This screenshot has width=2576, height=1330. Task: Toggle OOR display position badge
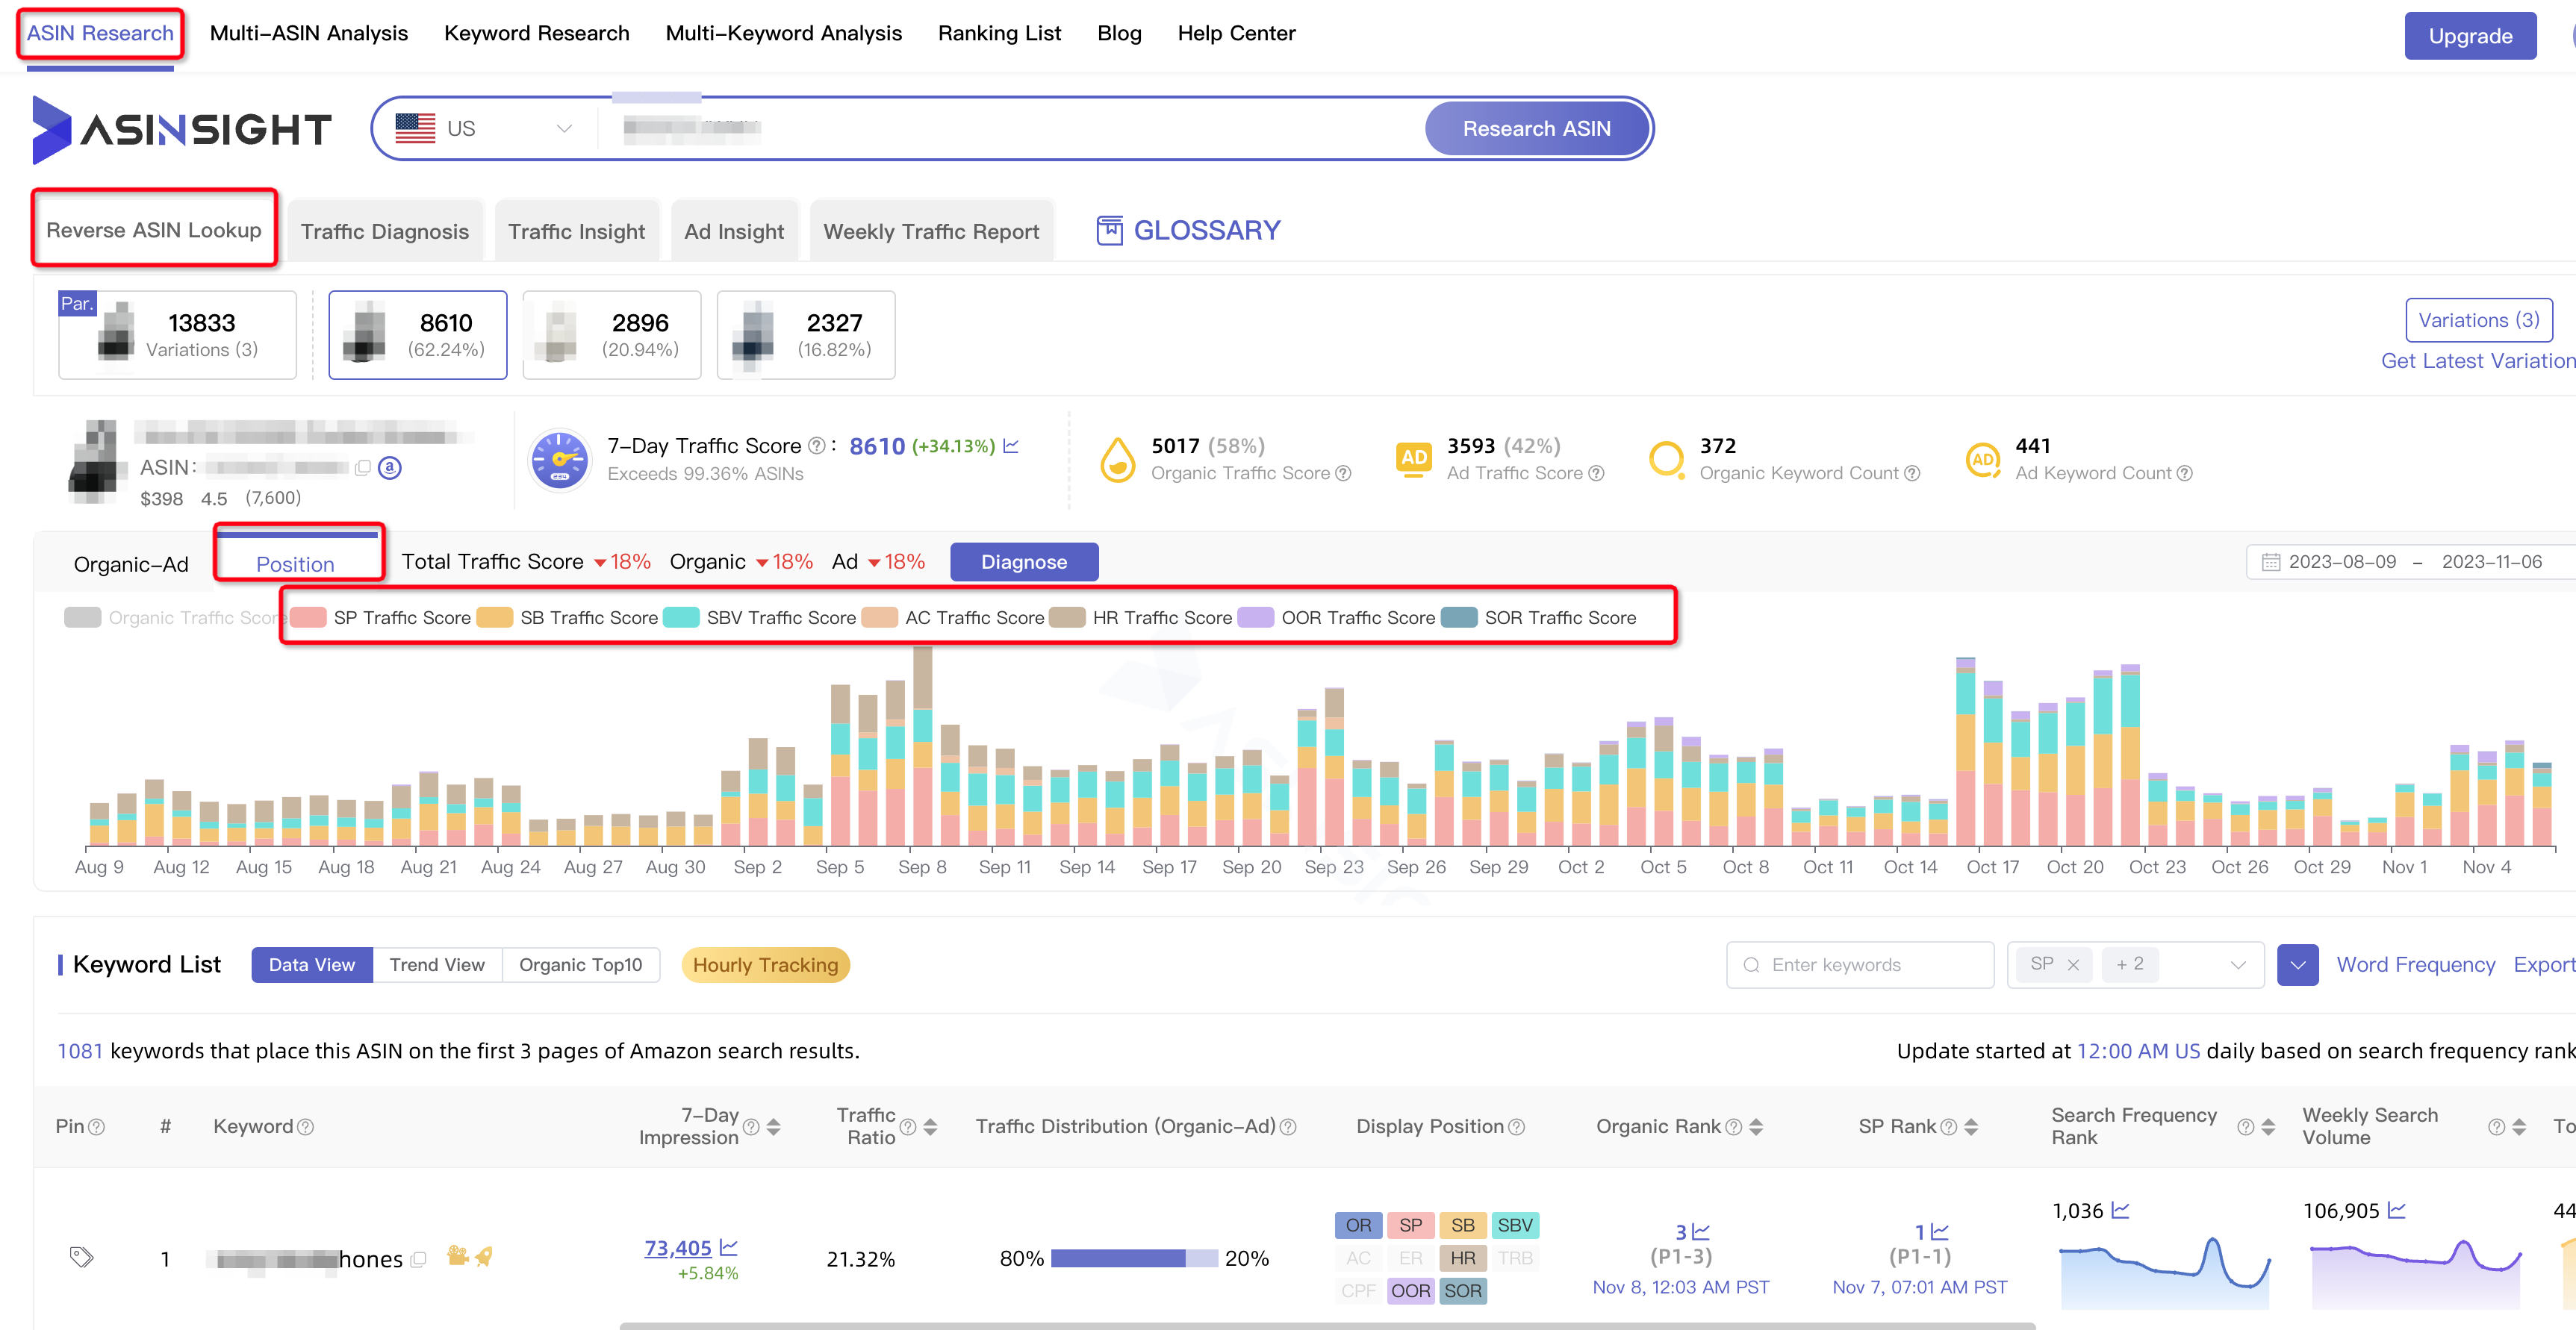(x=1410, y=1291)
